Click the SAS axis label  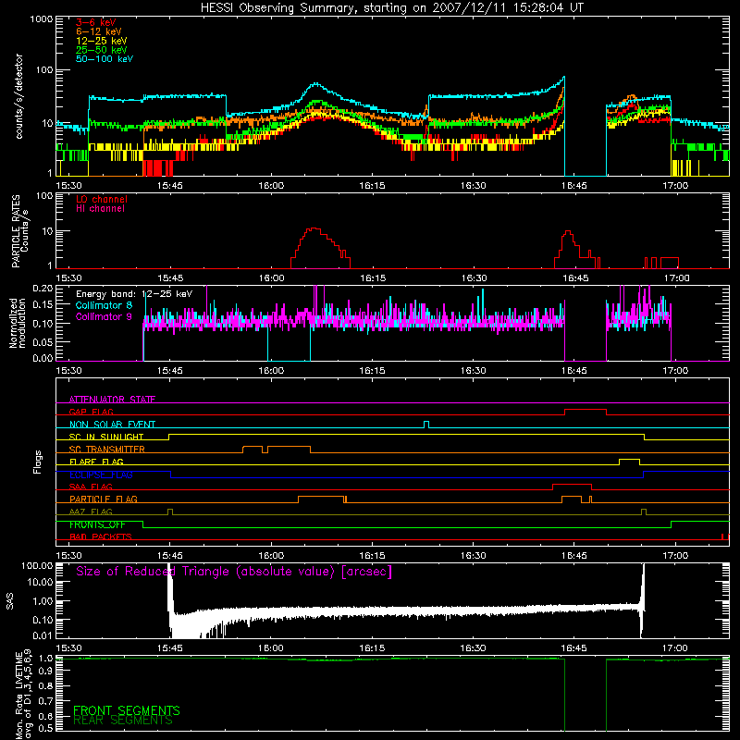9,601
